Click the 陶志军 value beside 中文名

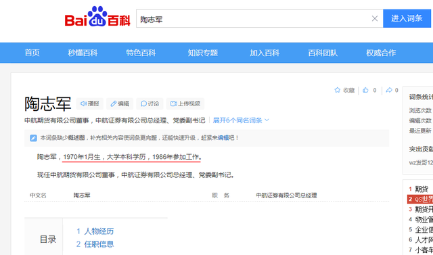[x=82, y=195]
